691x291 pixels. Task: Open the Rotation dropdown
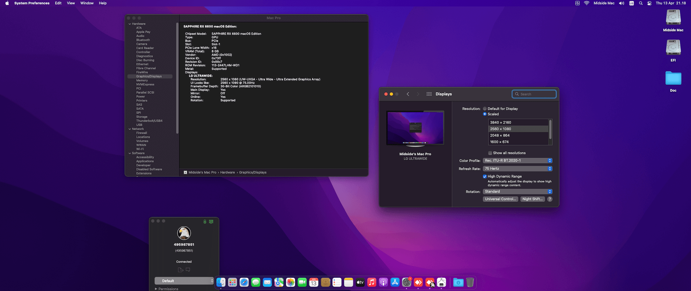click(x=518, y=191)
